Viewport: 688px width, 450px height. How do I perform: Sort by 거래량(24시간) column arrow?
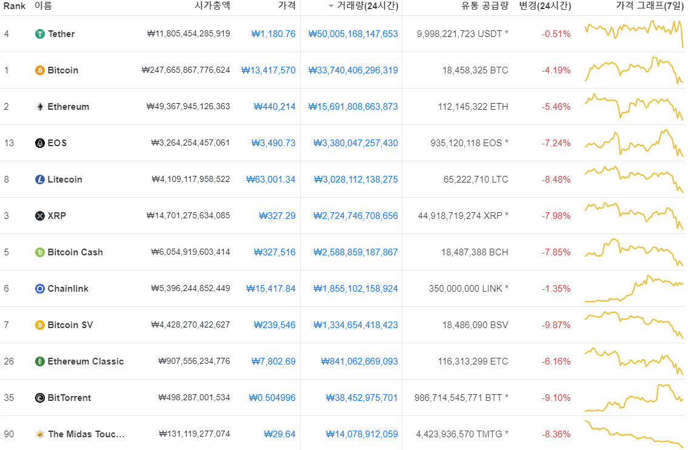tap(331, 6)
